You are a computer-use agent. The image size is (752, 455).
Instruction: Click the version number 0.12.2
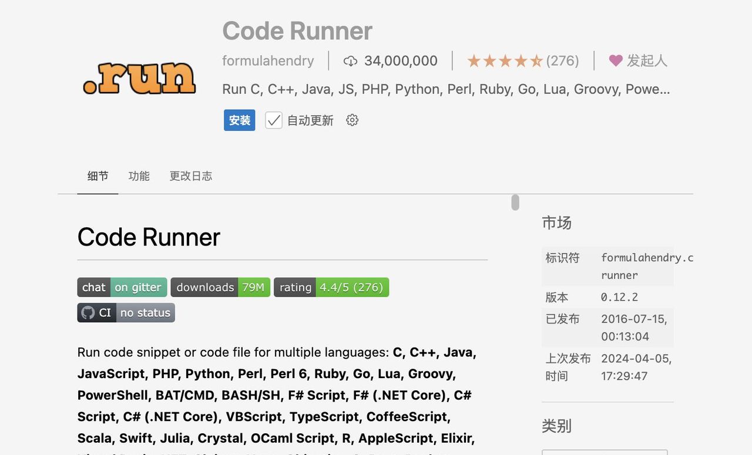(619, 296)
